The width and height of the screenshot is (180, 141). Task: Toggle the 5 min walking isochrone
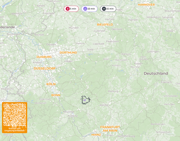pos(71,9)
